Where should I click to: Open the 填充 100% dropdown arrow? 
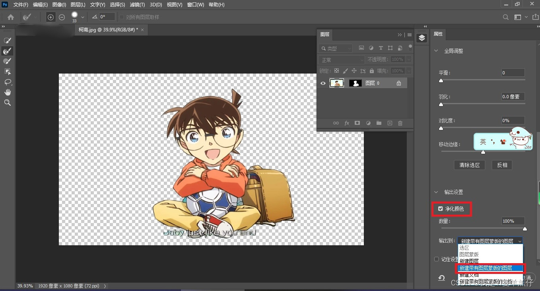[408, 71]
